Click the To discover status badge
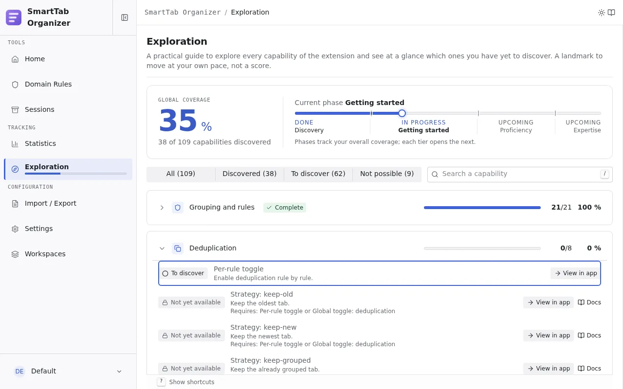Screen dimensions: 623x389 pos(183,273)
